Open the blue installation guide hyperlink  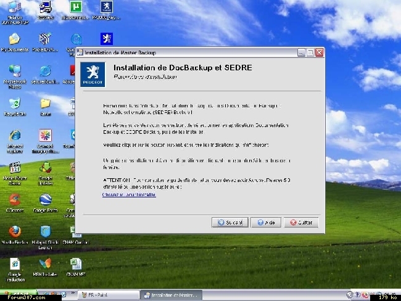click(129, 194)
